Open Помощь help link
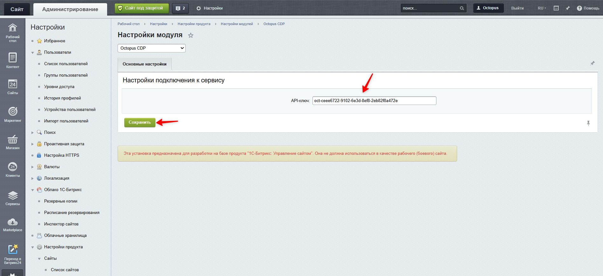The width and height of the screenshot is (603, 276). pyautogui.click(x=588, y=8)
